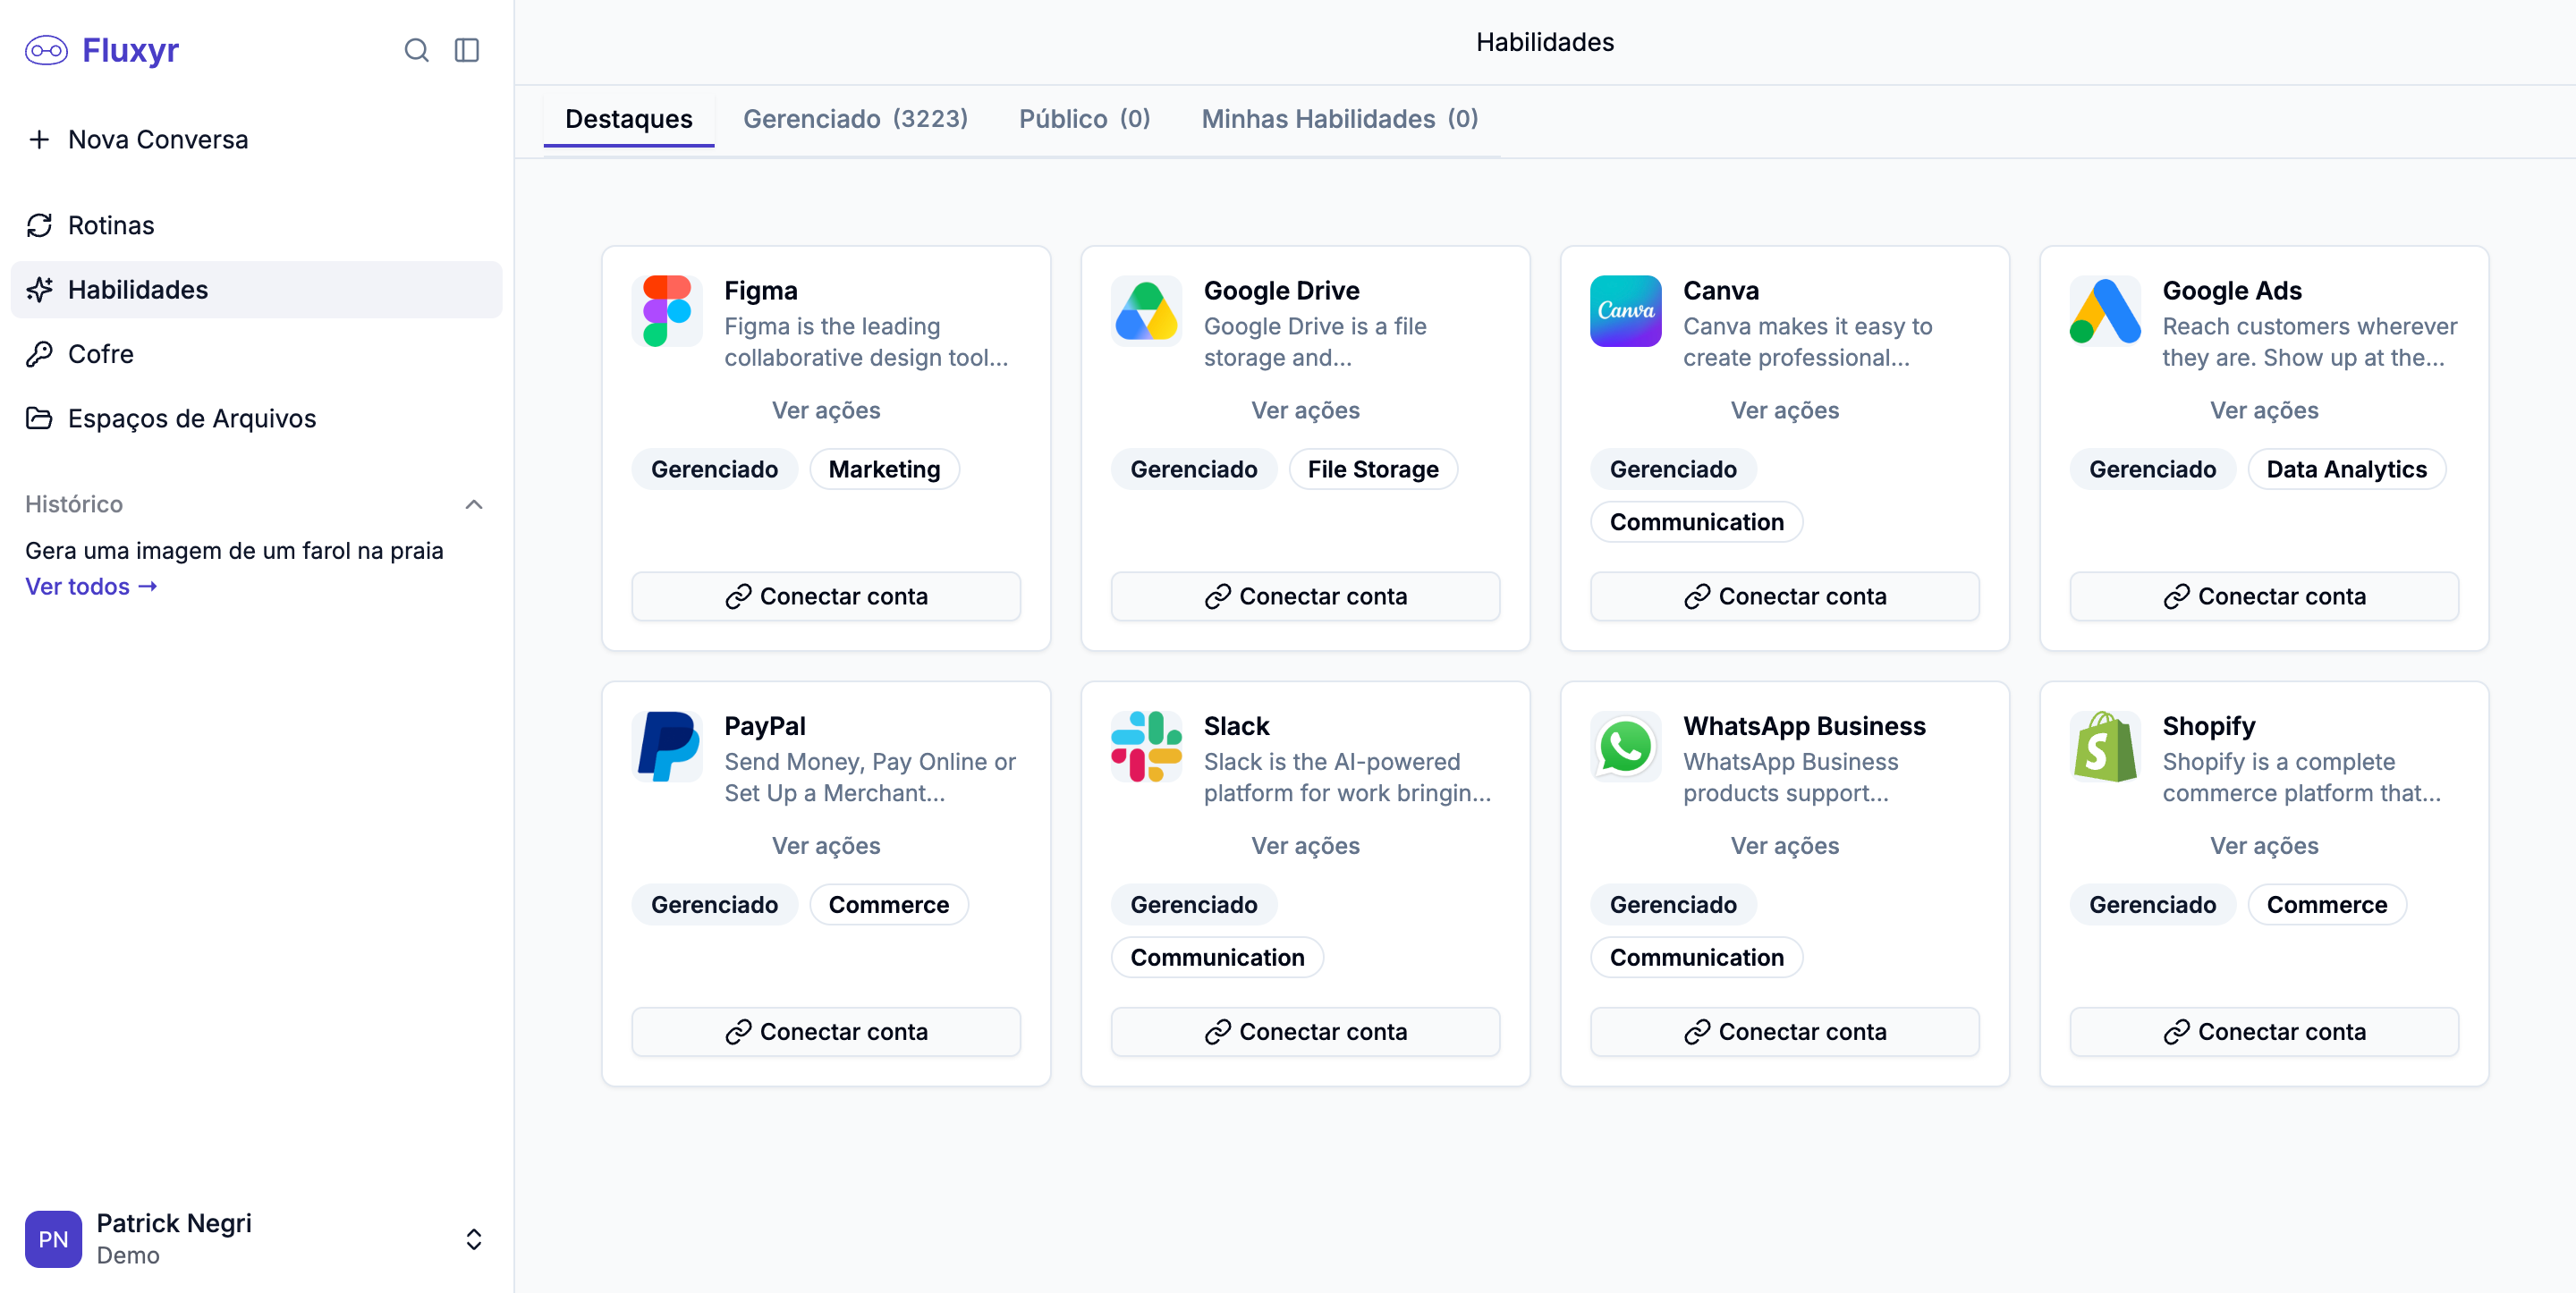2576x1293 pixels.
Task: Open Cofre in the sidebar
Action: 256,354
